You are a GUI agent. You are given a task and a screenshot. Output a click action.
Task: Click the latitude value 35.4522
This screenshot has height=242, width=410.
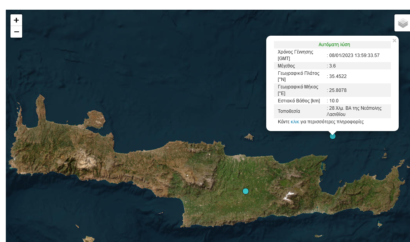(x=338, y=76)
